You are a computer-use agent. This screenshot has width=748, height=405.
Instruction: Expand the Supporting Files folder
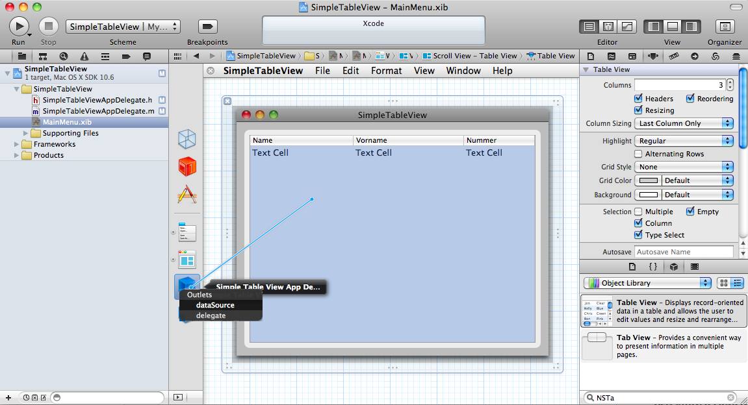click(x=26, y=133)
